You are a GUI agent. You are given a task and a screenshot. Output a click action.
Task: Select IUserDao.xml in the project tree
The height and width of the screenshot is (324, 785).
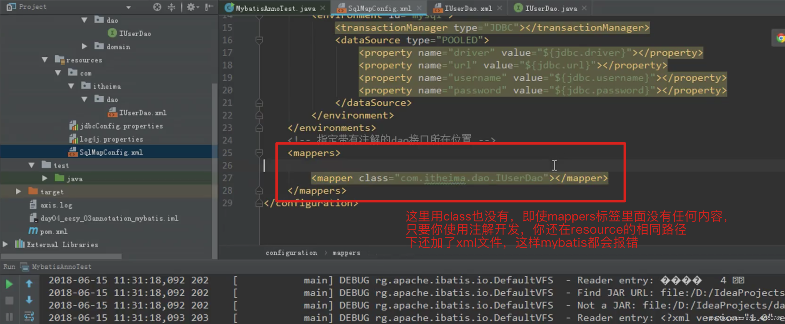pos(142,113)
